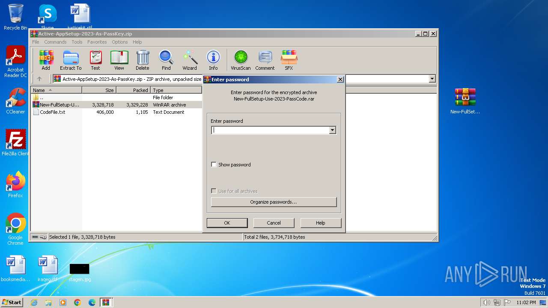
Task: Select the New-FullSetup-U... archive row
Action: 116,105
